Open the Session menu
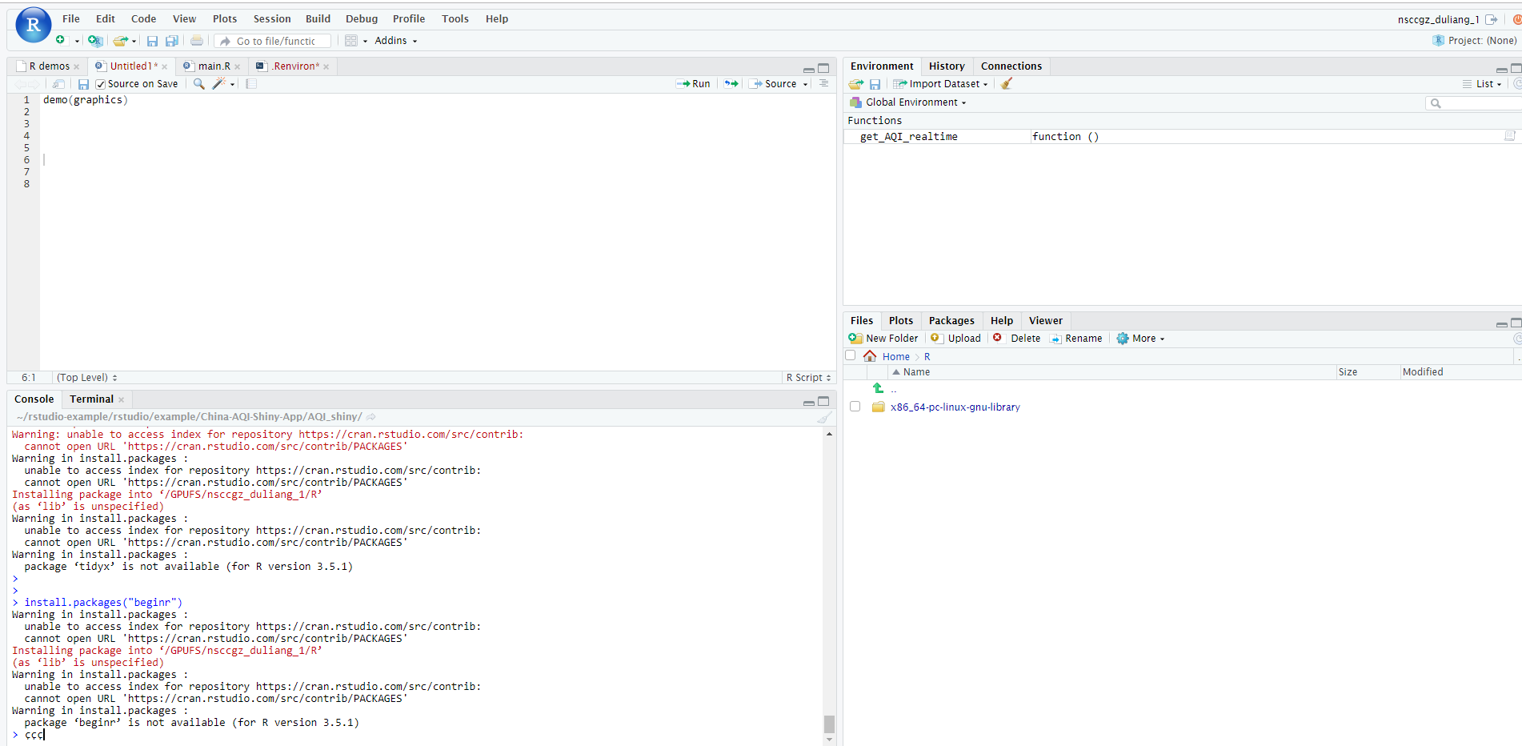Image resolution: width=1522 pixels, height=746 pixels. (x=272, y=19)
